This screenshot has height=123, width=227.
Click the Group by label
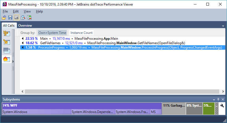pyautogui.click(x=28, y=33)
